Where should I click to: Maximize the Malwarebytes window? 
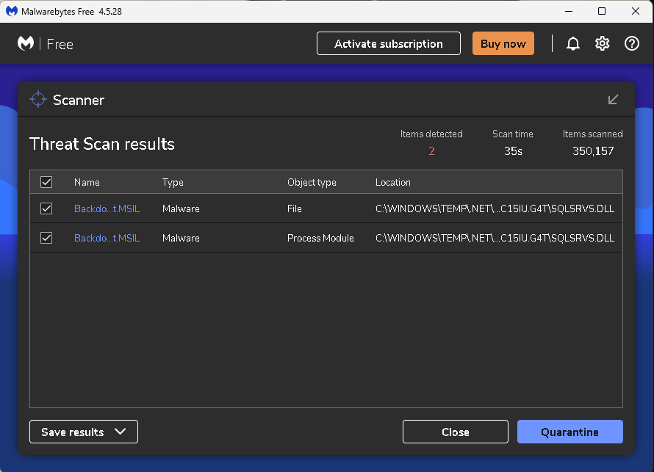point(601,11)
